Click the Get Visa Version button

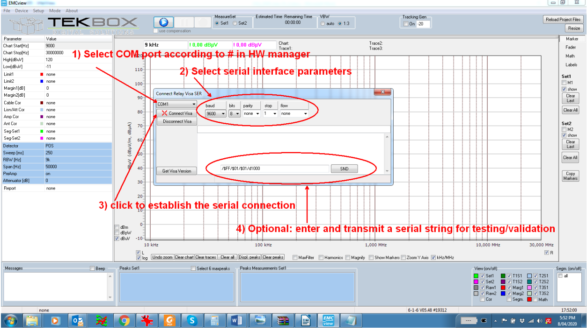(177, 170)
